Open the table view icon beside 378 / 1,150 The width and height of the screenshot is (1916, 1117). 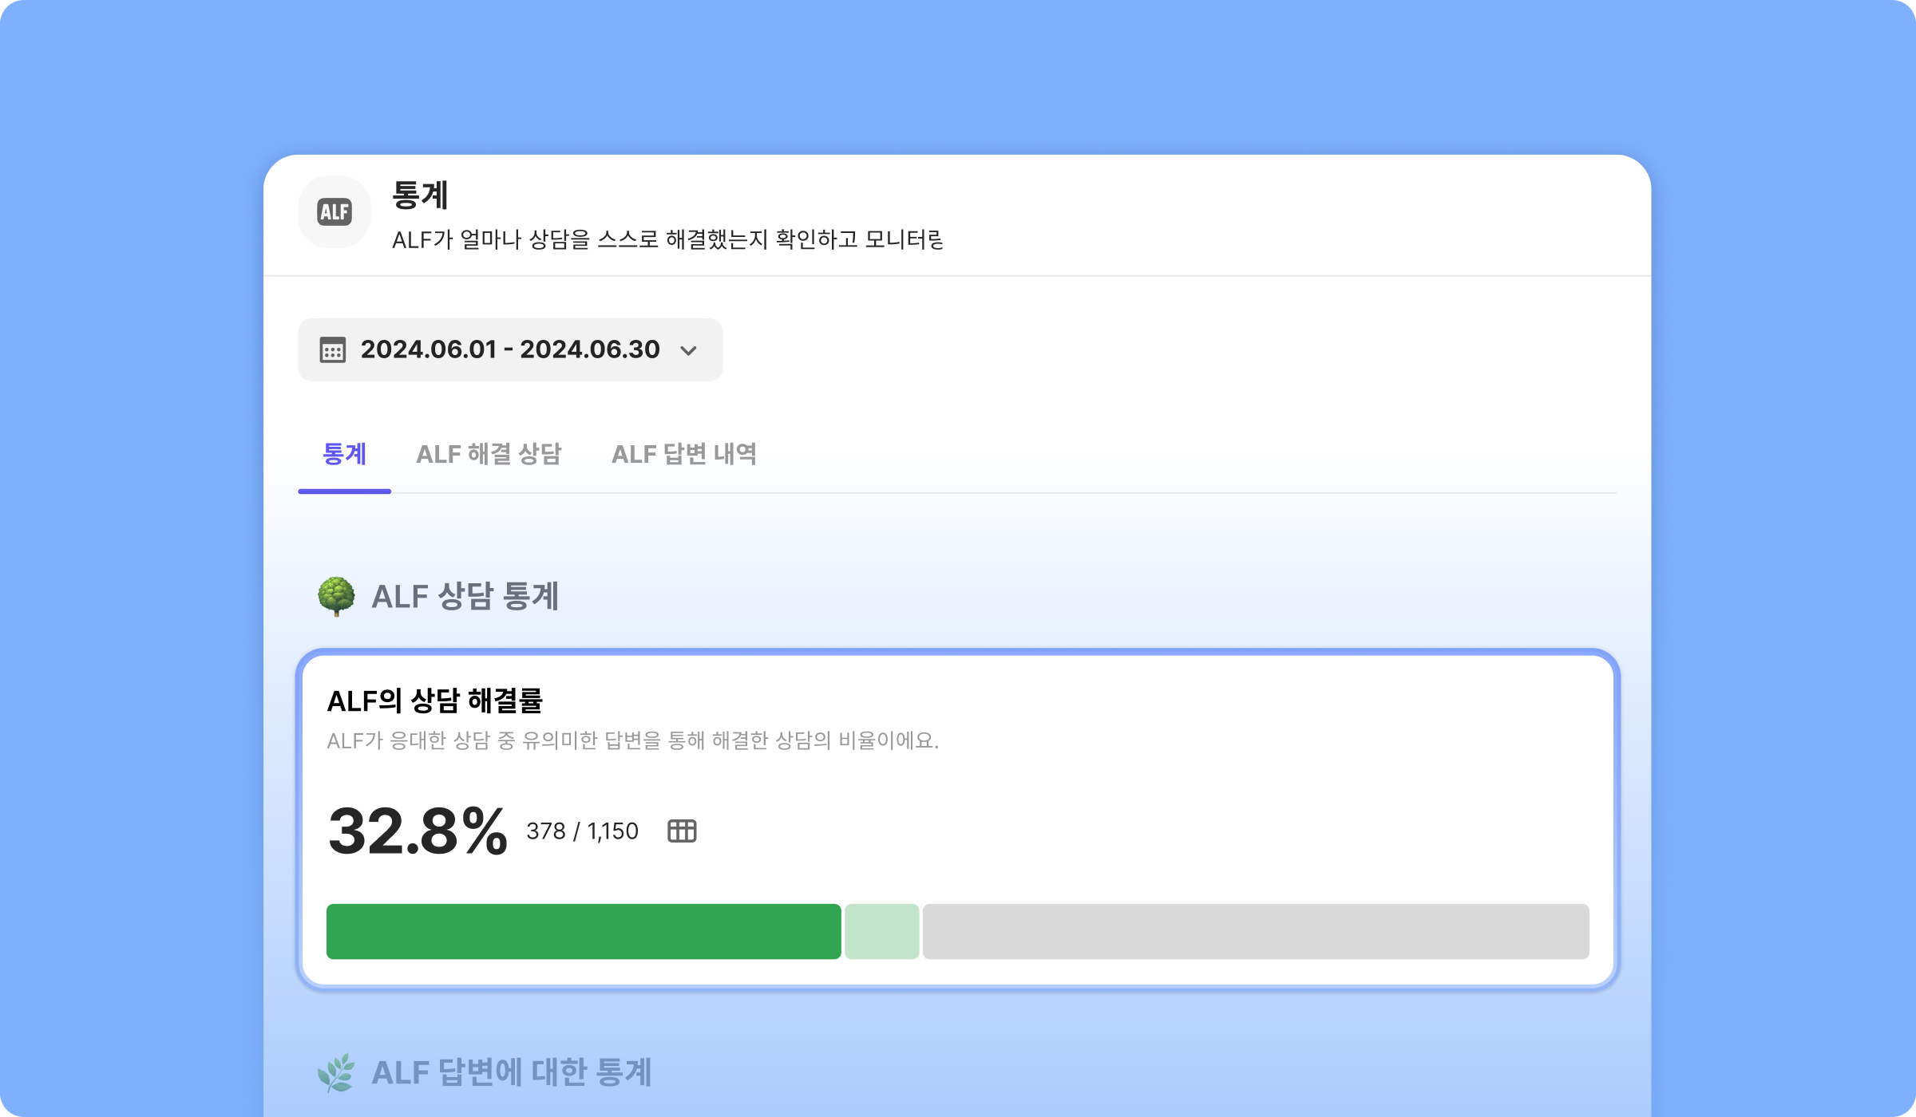[682, 831]
